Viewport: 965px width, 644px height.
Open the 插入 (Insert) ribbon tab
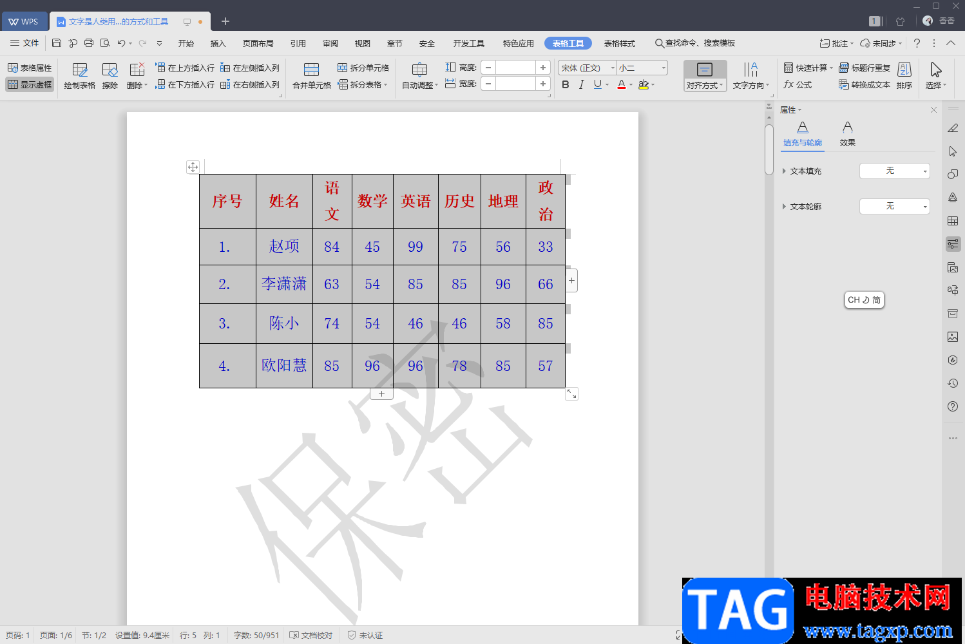(218, 43)
